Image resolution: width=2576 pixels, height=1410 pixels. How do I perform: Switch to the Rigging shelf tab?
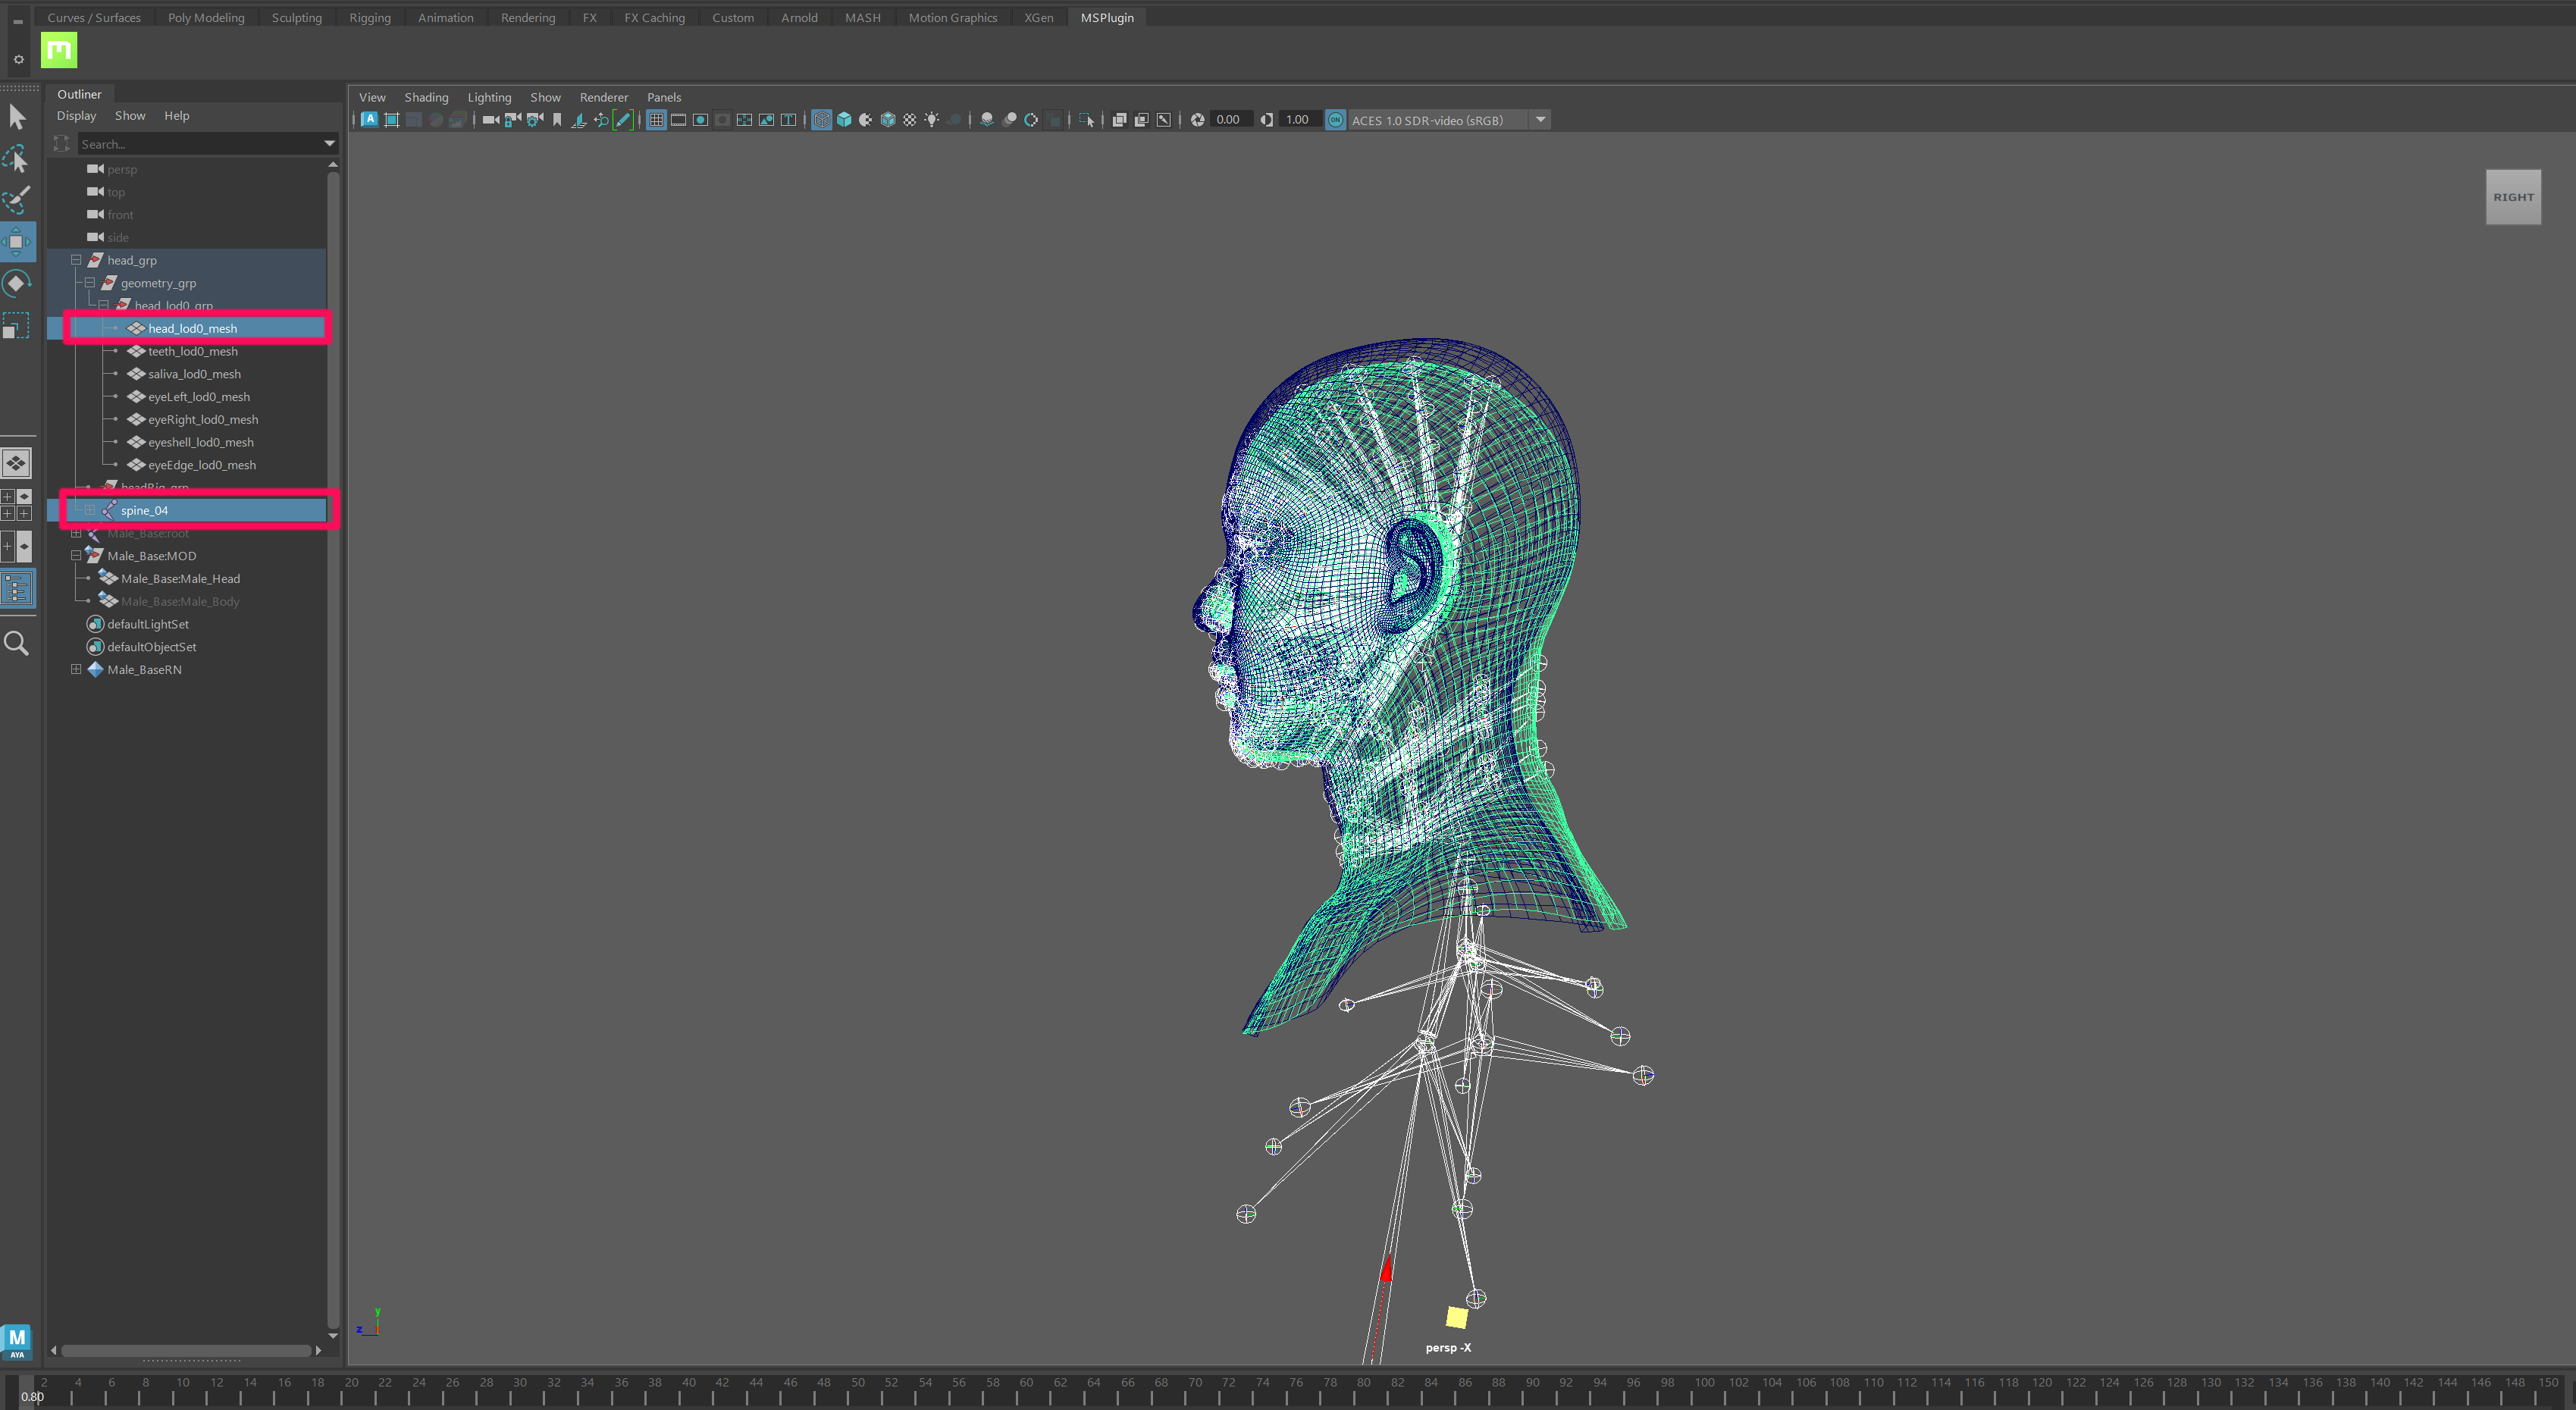(369, 17)
